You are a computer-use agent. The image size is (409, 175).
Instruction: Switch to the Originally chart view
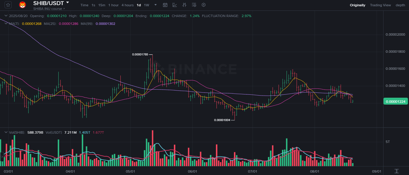tap(358, 5)
